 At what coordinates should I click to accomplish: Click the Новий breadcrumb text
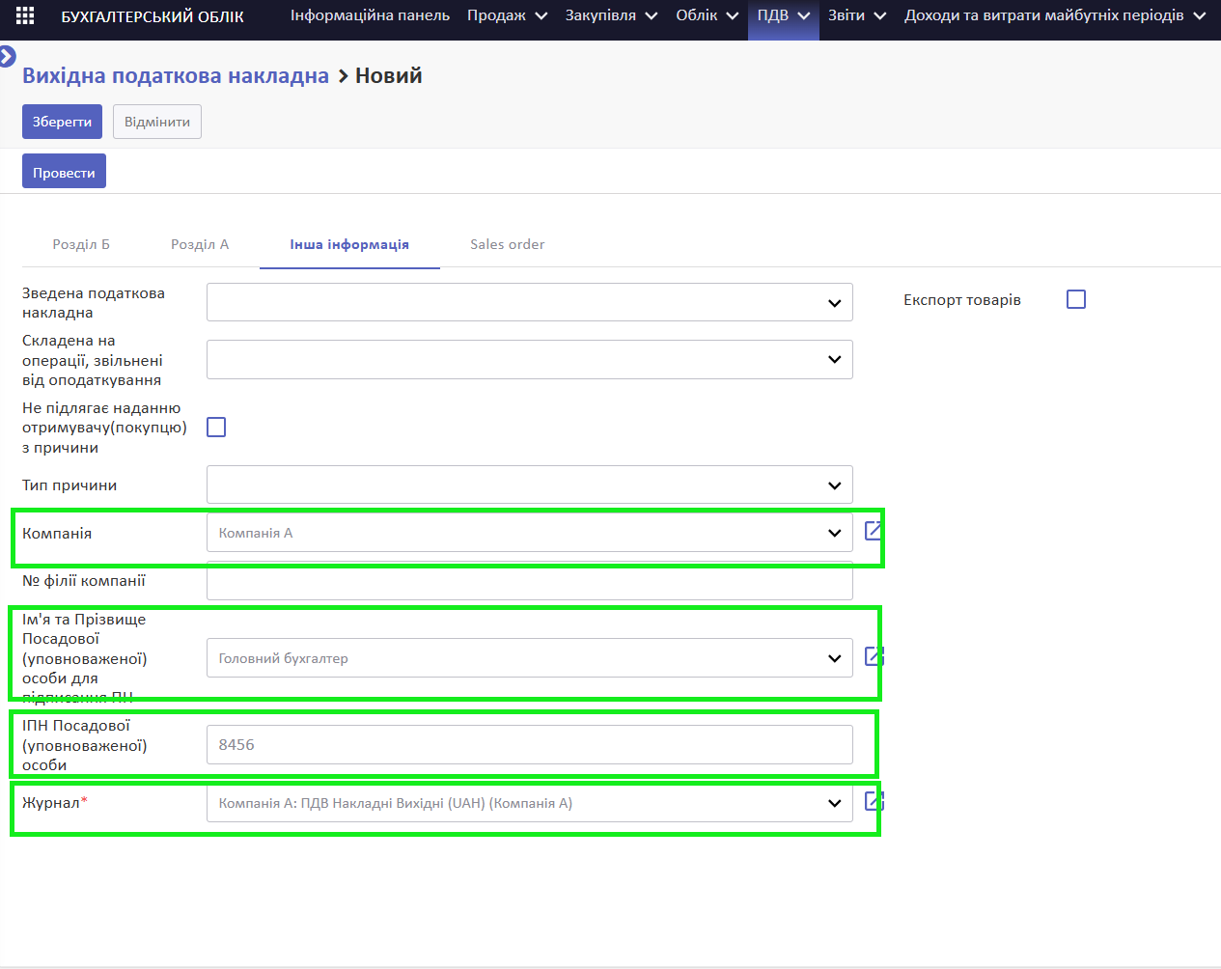[x=389, y=75]
